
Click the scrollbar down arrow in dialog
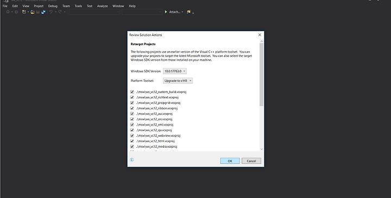coord(262,149)
